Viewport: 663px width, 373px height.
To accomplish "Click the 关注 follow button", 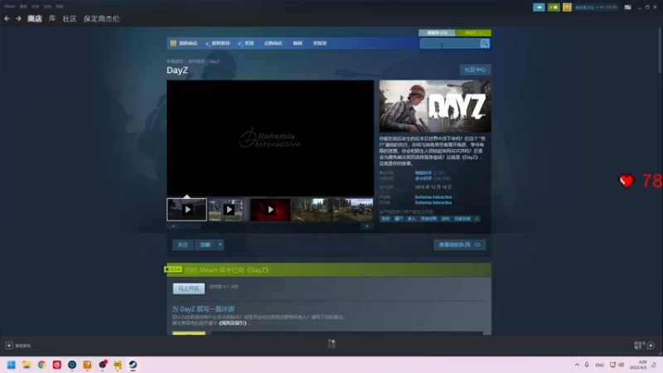I will click(182, 245).
